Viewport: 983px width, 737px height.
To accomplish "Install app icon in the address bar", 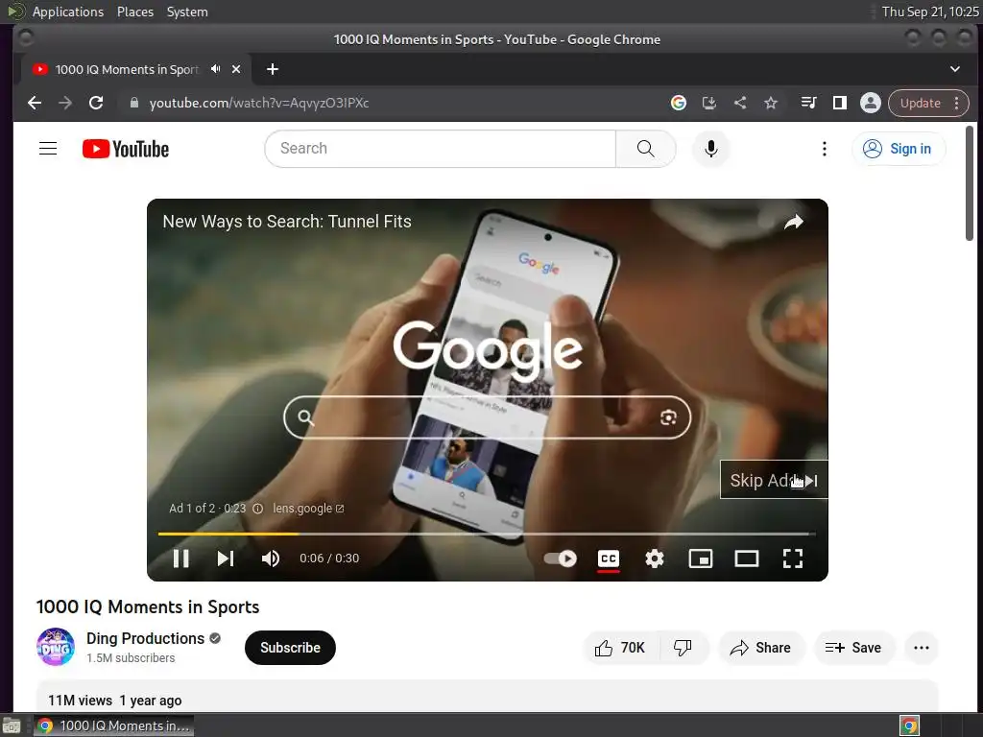I will point(709,103).
